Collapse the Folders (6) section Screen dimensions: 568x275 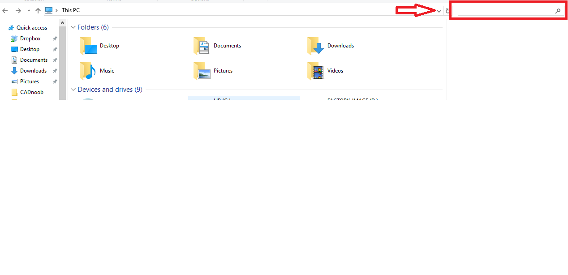(73, 27)
